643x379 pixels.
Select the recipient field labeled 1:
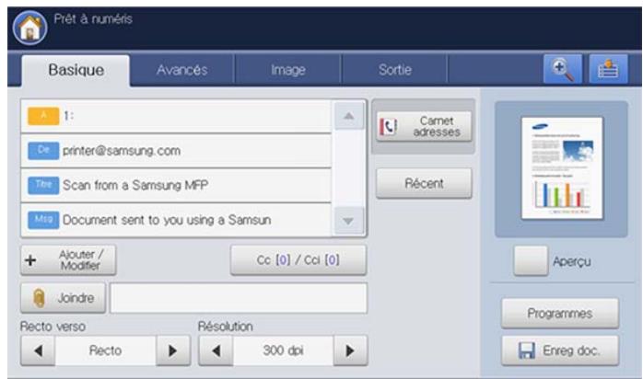[176, 116]
